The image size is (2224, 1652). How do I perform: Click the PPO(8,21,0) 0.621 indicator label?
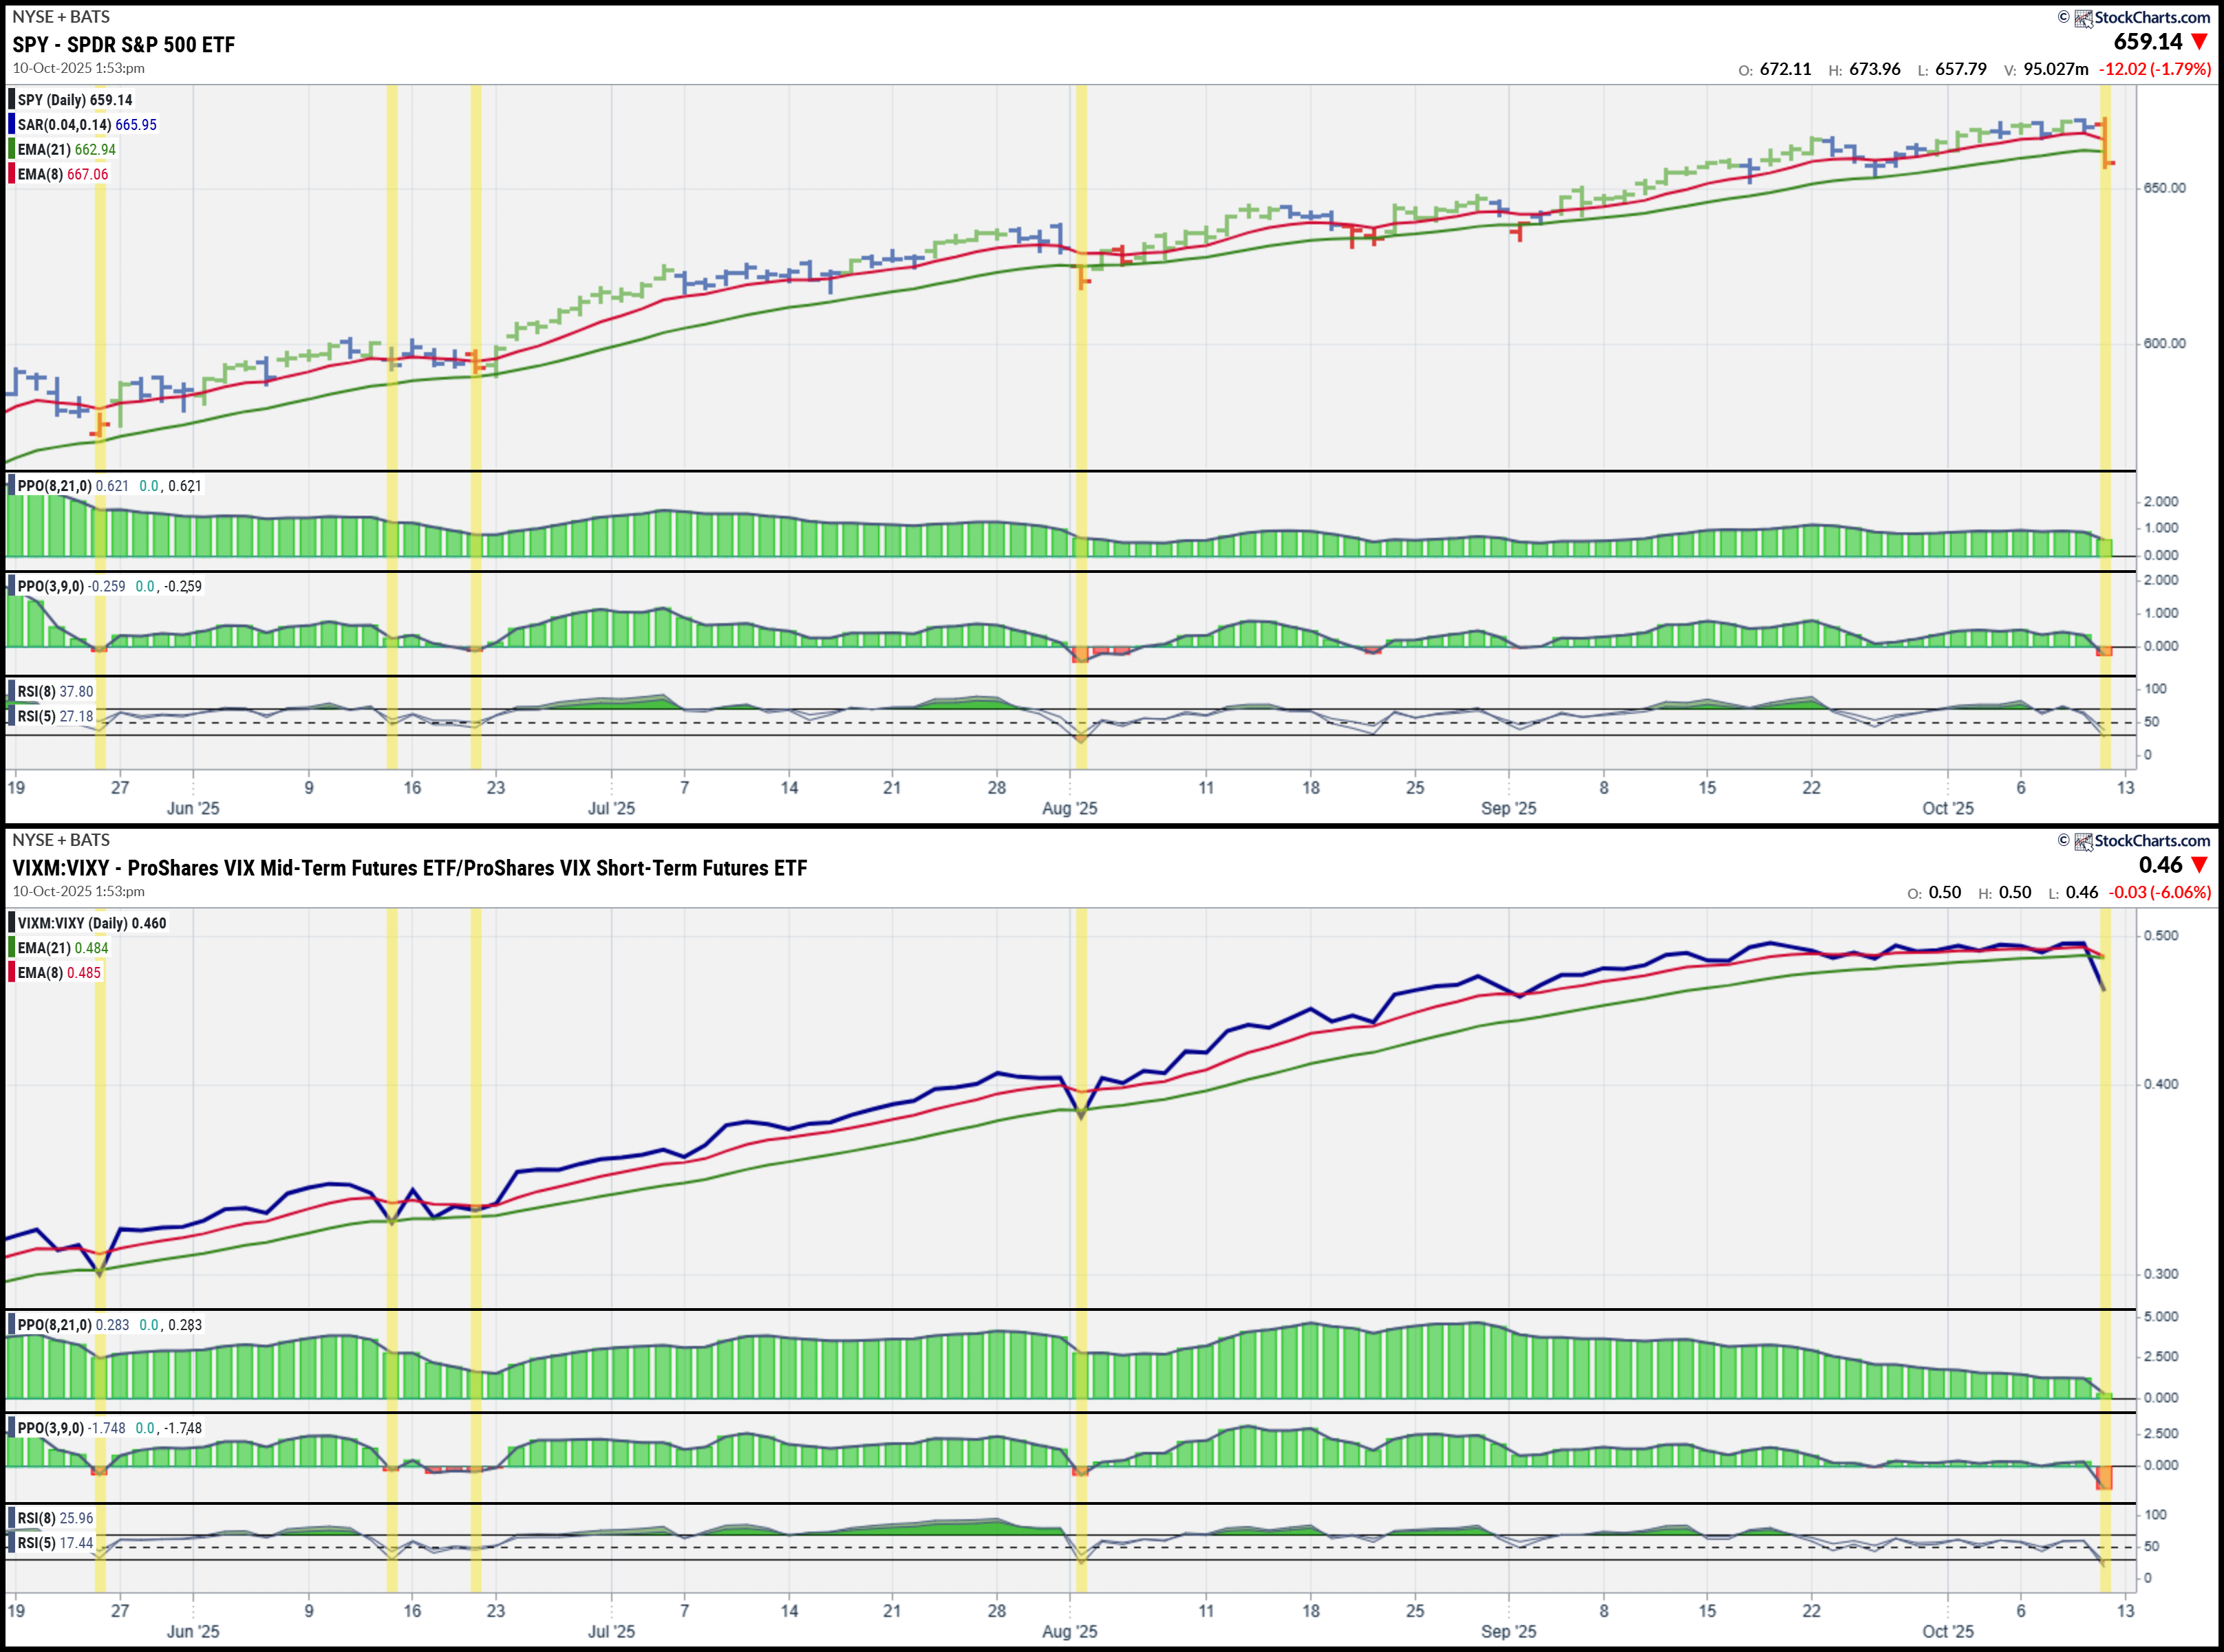coord(72,486)
